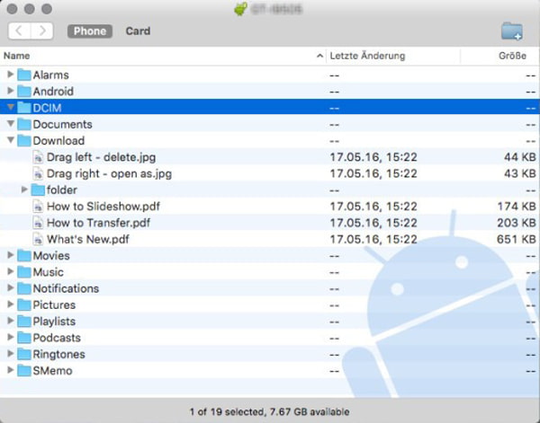Click the New Folder toolbar icon
The image size is (540, 423).
(x=512, y=31)
